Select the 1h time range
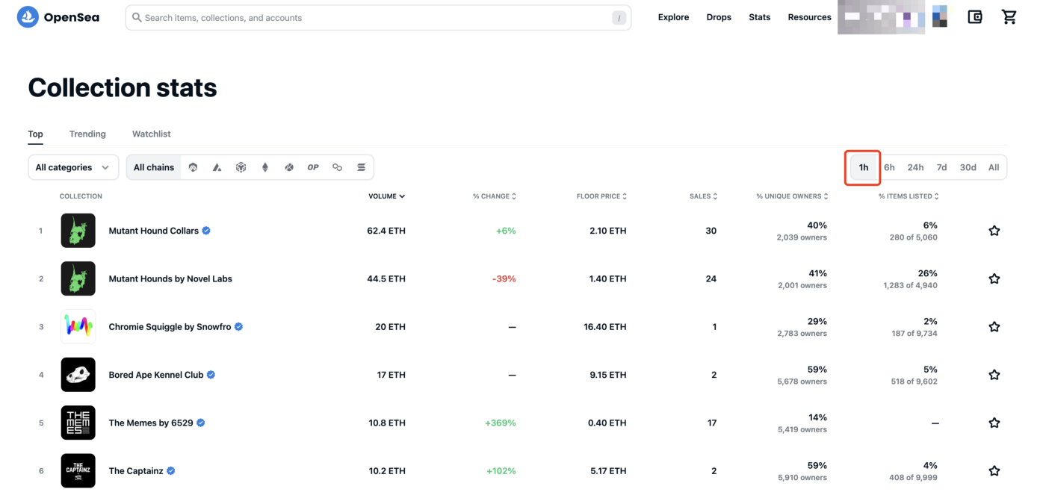This screenshot has height=492, width=1046. [x=863, y=167]
